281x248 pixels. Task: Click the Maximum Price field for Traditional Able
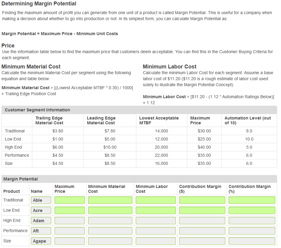pos(70,200)
